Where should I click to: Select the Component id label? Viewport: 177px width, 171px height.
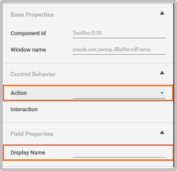(x=28, y=33)
